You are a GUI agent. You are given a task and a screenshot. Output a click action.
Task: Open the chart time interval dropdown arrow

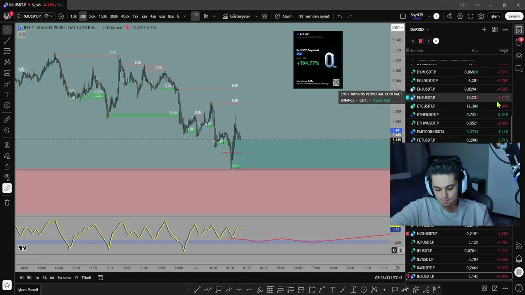point(184,16)
